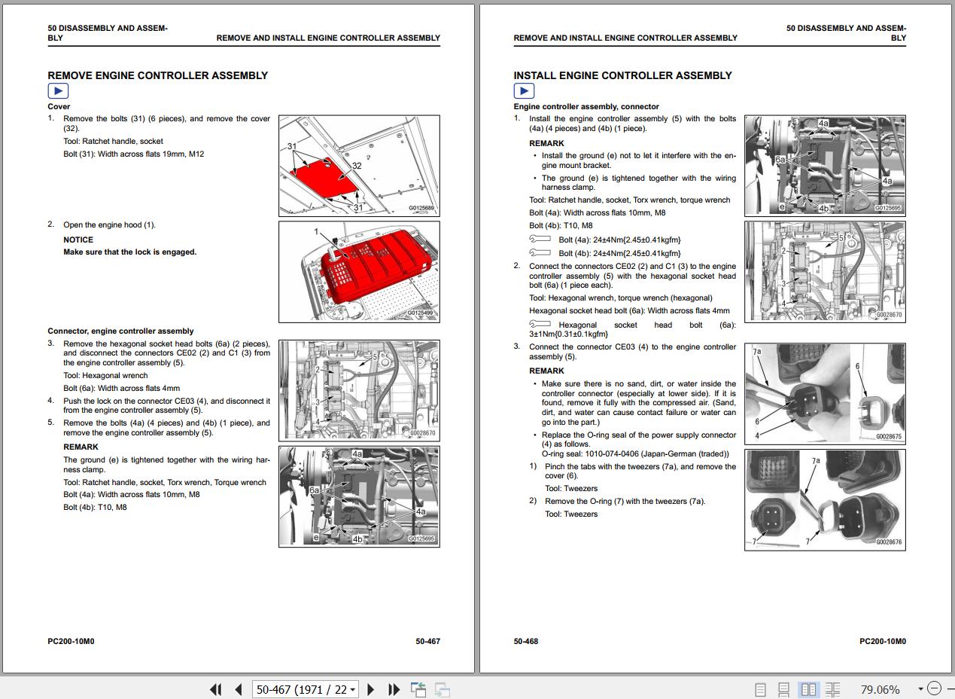
Task: Click 'Tool: Hexagonal wrench' on left page
Action: click(105, 375)
